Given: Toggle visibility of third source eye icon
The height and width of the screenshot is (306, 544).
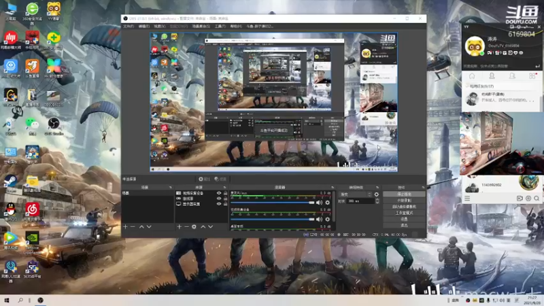Looking at the screenshot, I should point(219,203).
